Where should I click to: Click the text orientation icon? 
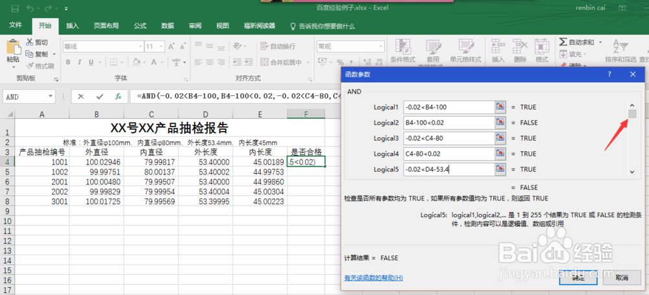pyautogui.click(x=237, y=46)
